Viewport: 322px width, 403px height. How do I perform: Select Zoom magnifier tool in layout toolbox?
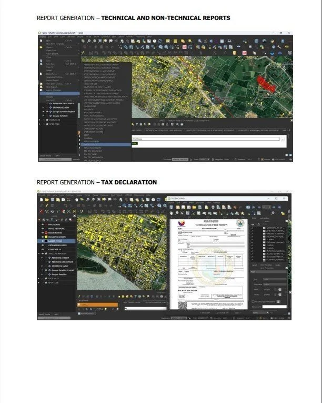tap(177, 213)
